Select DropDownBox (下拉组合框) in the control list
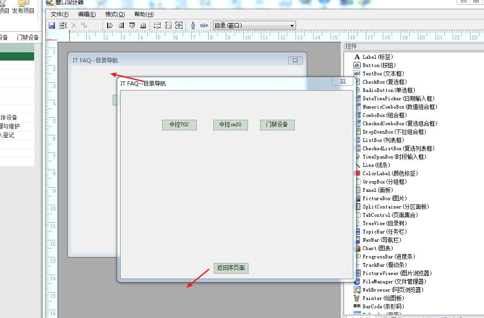Screen dimensions: 484x318 click(x=394, y=132)
